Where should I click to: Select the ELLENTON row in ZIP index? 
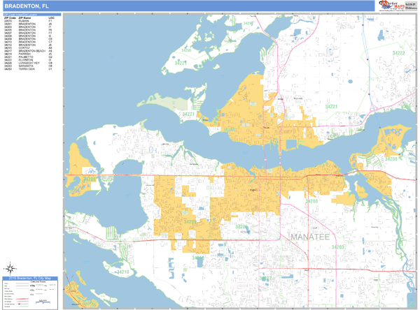[28, 60]
